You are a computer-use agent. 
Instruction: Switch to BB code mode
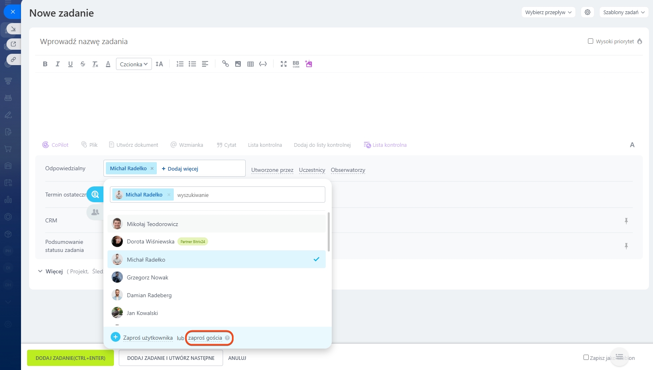pyautogui.click(x=296, y=64)
